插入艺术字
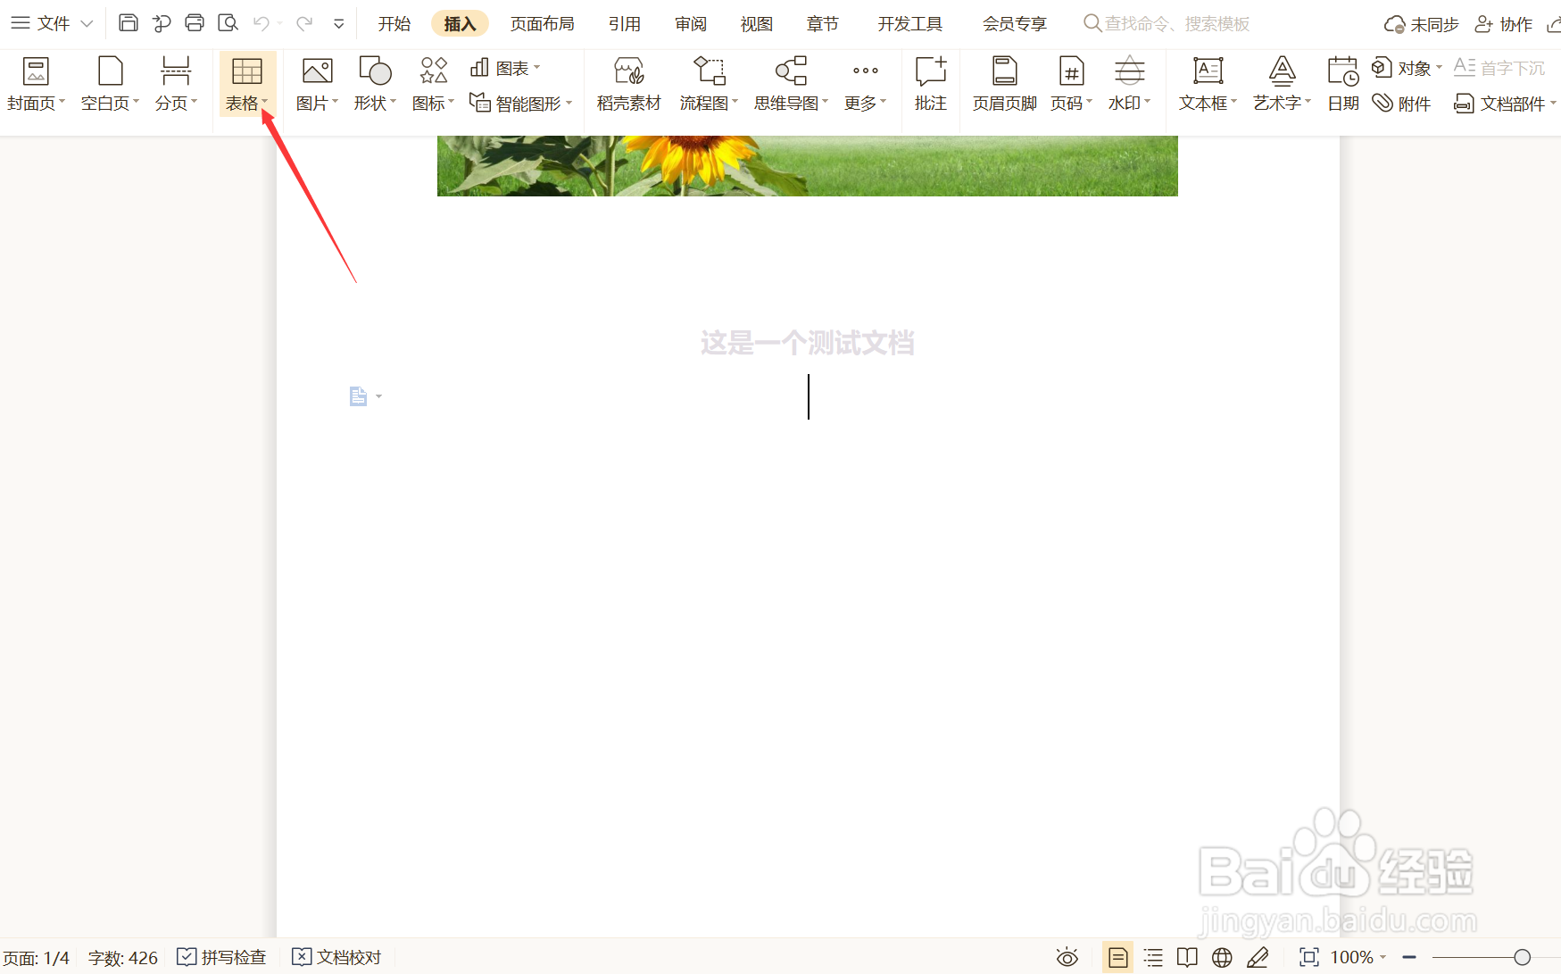The height and width of the screenshot is (974, 1561). click(x=1280, y=84)
